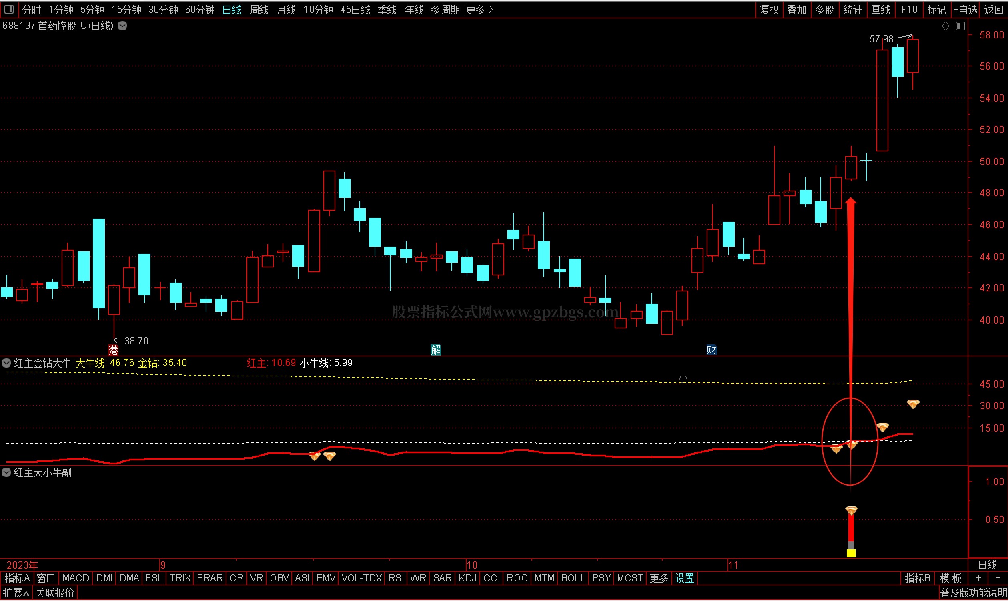This screenshot has height=601, width=1008.
Task: Switch to 45日线 period
Action: pos(355,9)
